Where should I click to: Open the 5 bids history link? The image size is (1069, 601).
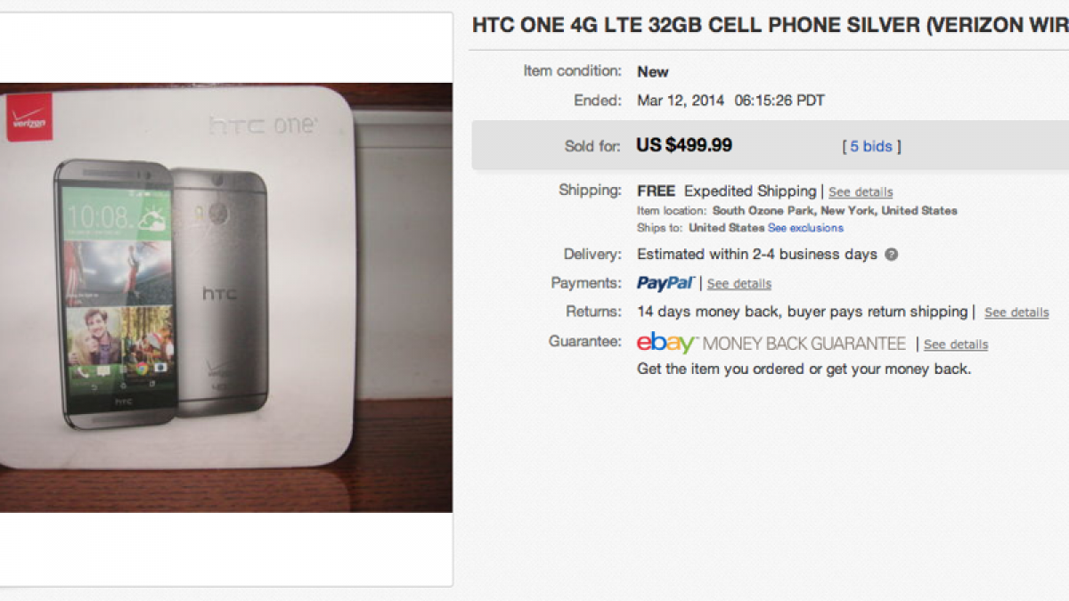(871, 146)
